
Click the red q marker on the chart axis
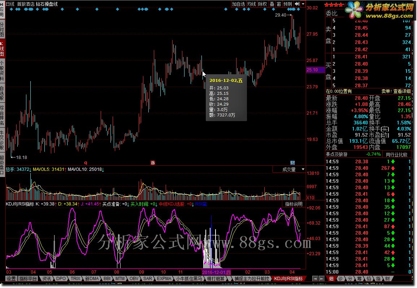point(85,163)
